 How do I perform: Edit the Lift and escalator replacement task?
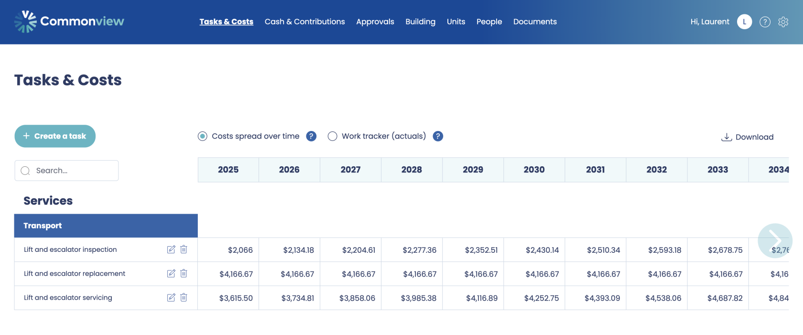tap(171, 273)
